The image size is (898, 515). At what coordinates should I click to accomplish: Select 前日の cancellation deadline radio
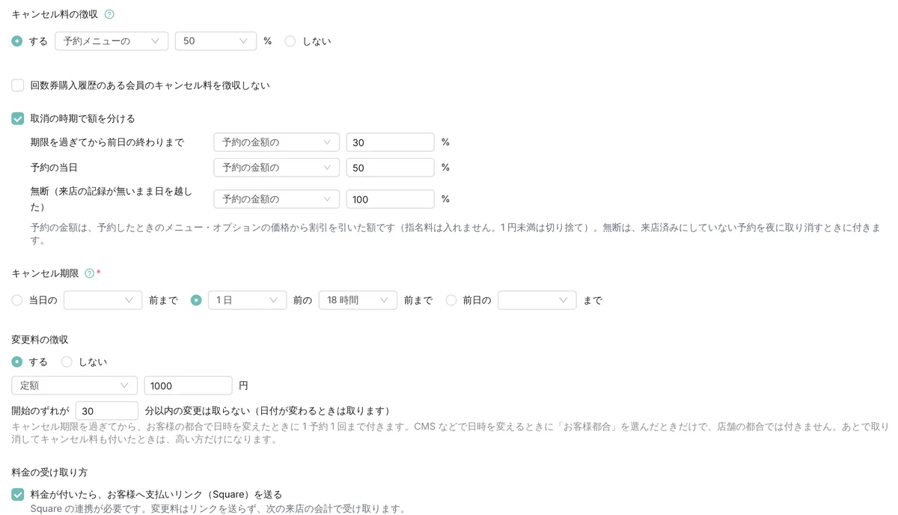point(450,300)
